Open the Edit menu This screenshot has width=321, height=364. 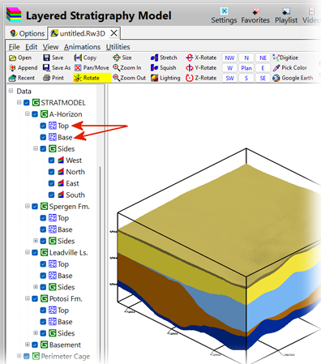click(32, 47)
